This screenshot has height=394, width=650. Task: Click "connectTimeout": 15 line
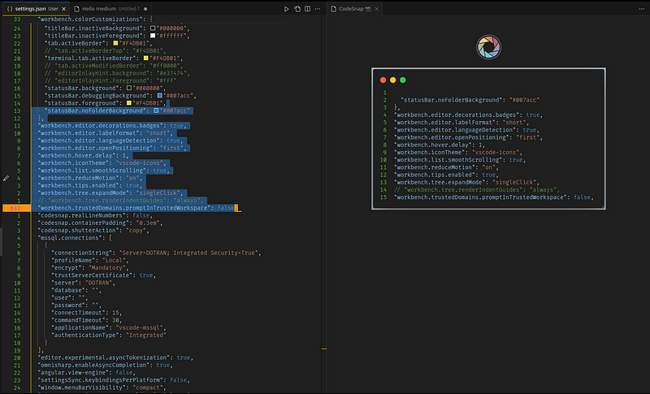[87, 313]
